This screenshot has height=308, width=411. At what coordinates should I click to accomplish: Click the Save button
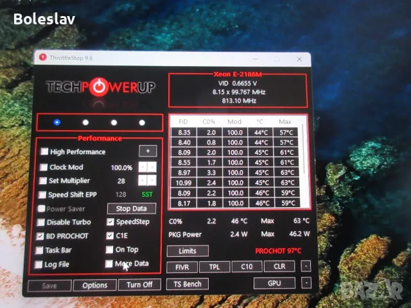[49, 286]
